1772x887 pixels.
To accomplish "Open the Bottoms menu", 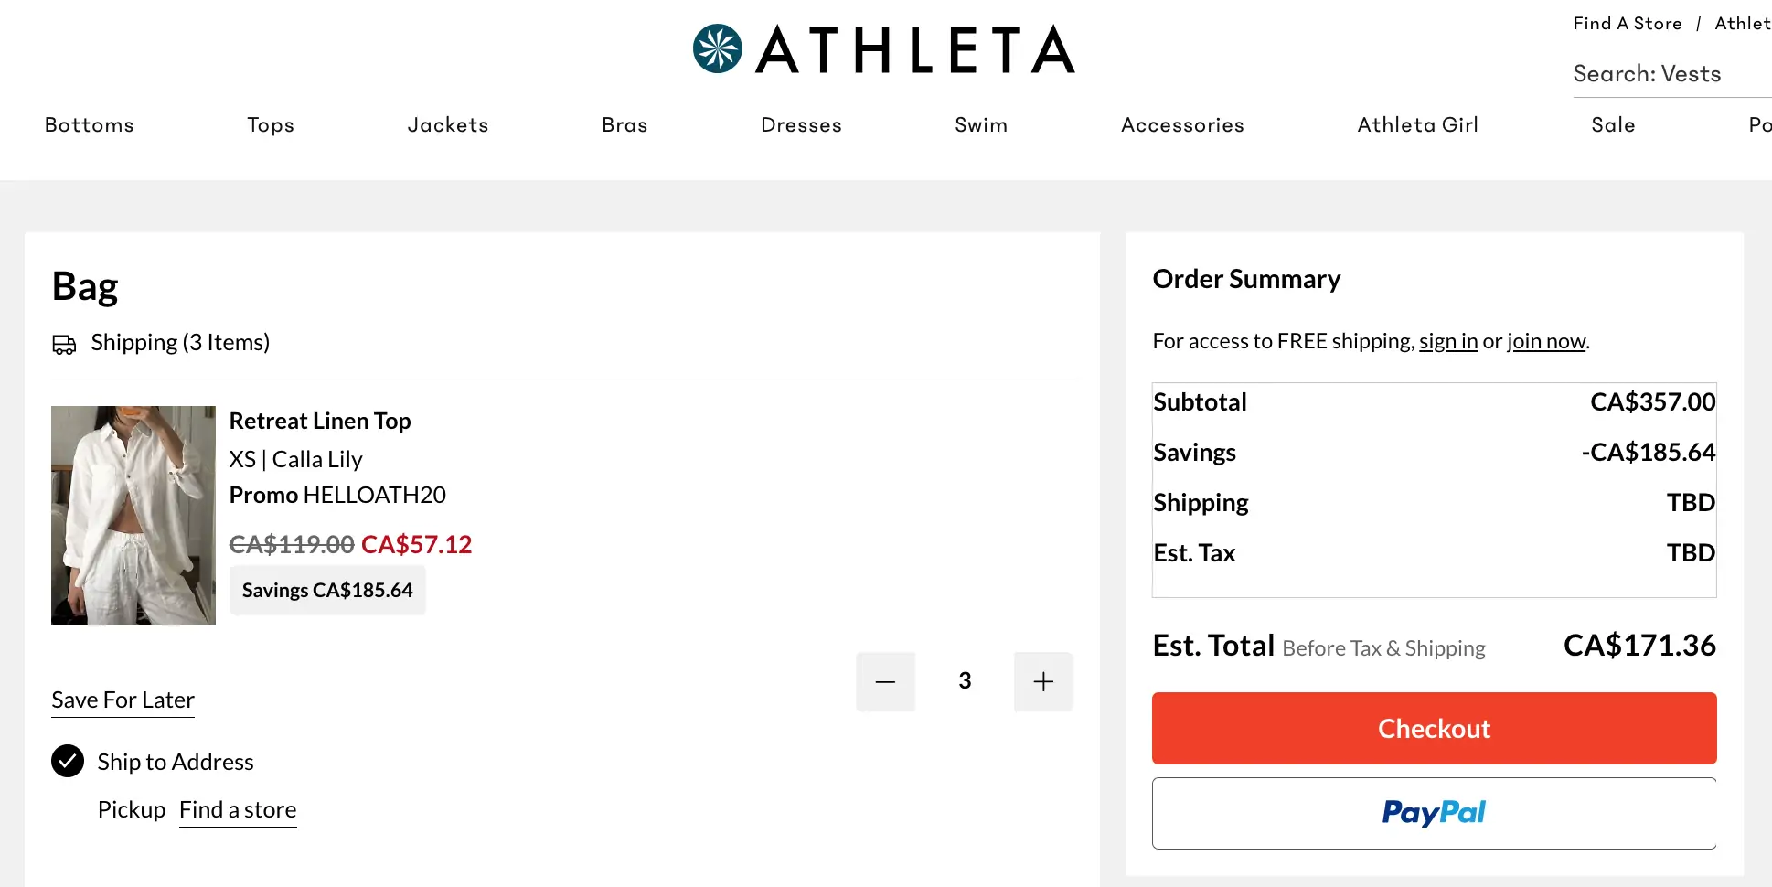I will (x=90, y=125).
